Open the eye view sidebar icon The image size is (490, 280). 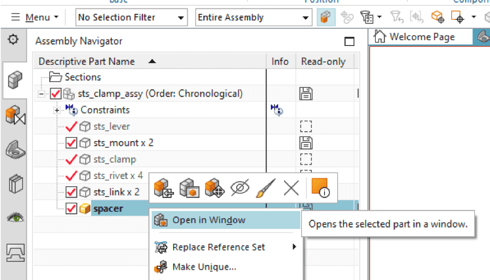pos(15,217)
